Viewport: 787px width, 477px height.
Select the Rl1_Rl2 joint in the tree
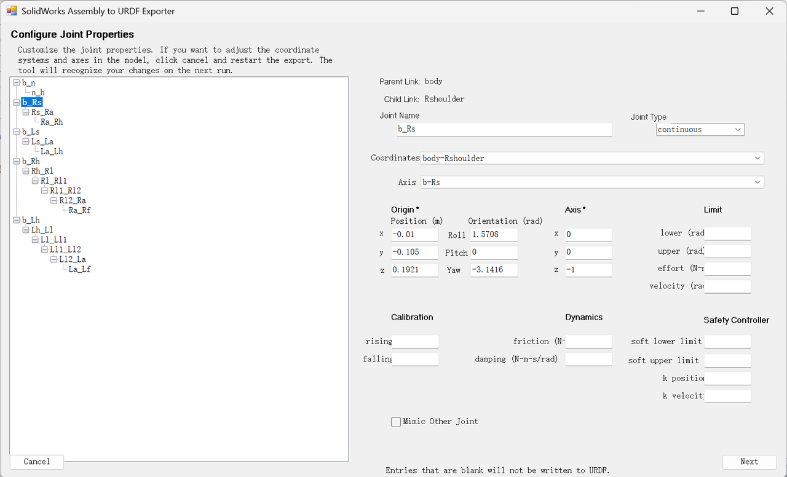click(x=65, y=191)
